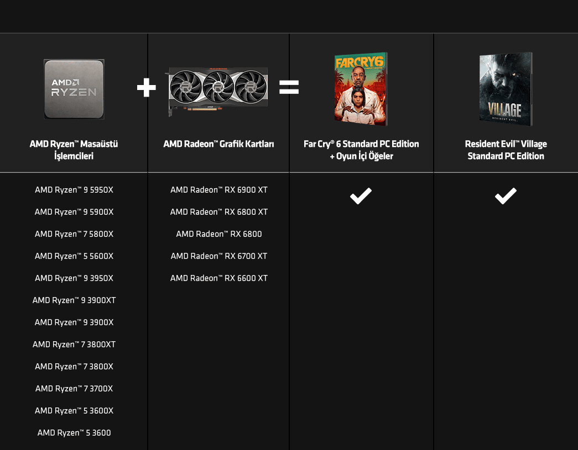Click AMD Radeon RX 6800 entry
The width and height of the screenshot is (578, 450).
219,234
